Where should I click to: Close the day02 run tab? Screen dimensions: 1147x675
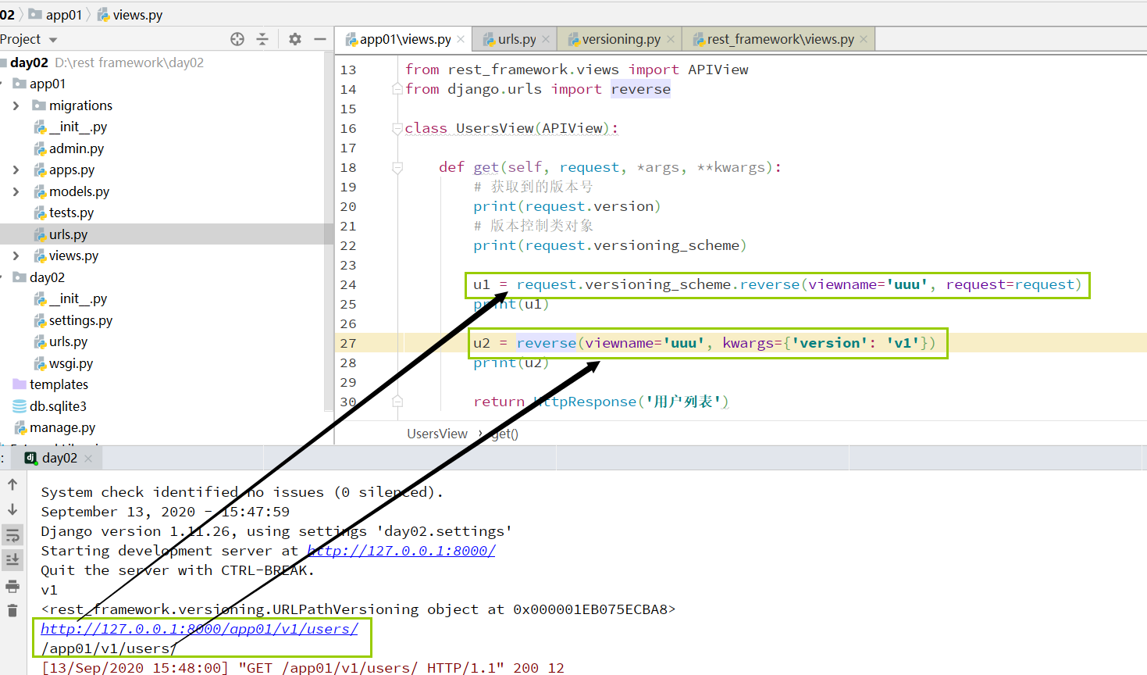(88, 459)
